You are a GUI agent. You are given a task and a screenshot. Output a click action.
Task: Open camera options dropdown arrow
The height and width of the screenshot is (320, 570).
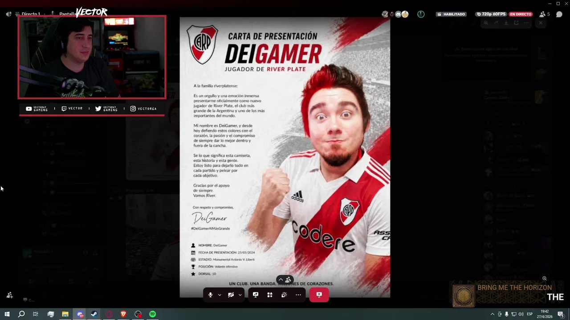pyautogui.click(x=240, y=295)
